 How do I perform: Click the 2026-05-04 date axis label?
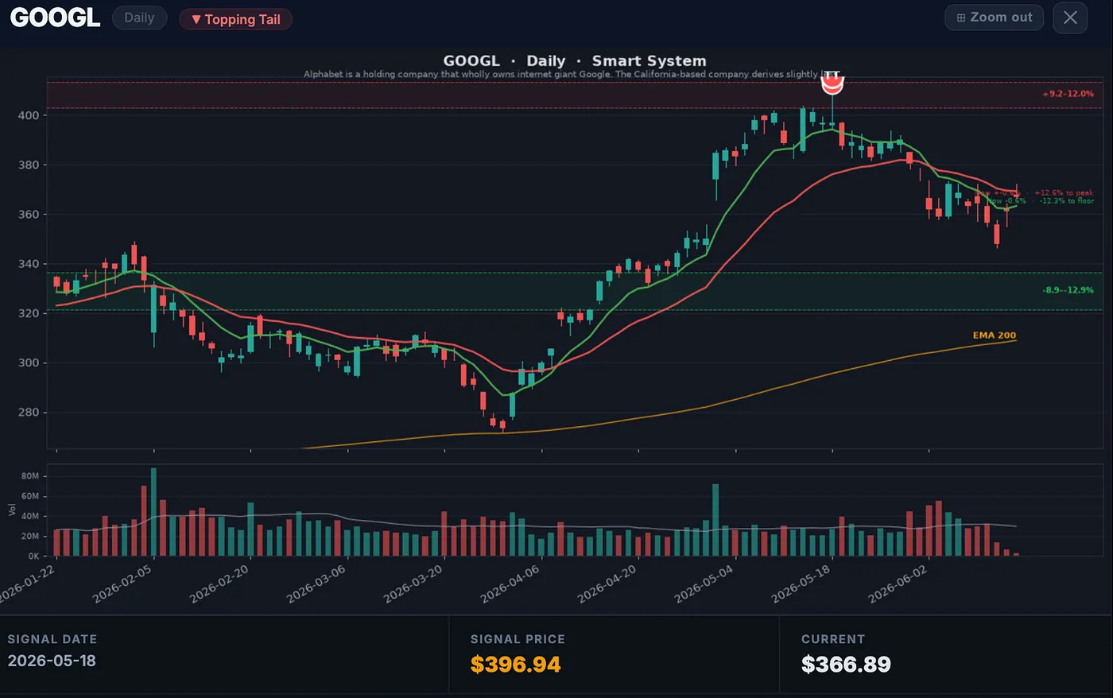pos(704,584)
